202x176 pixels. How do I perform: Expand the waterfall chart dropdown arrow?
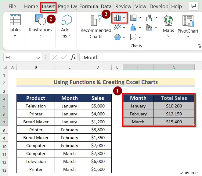click(156, 18)
